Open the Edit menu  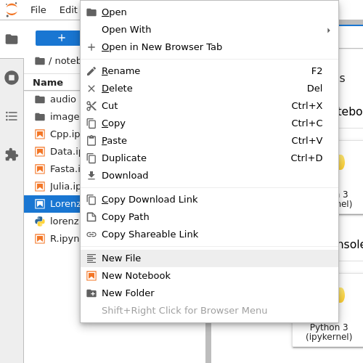click(x=68, y=10)
